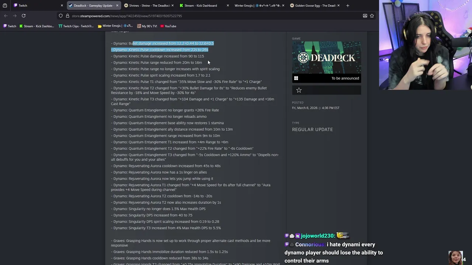Viewport: 472px width, 265px height.
Task: Click Singularity DPS increased from 40 to 75
Action: (x=152, y=215)
